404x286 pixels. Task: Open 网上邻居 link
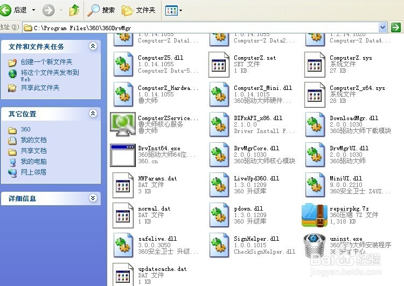point(33,172)
